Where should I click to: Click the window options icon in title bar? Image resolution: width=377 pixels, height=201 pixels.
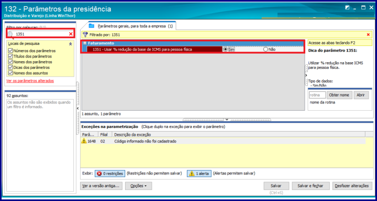coord(347,8)
